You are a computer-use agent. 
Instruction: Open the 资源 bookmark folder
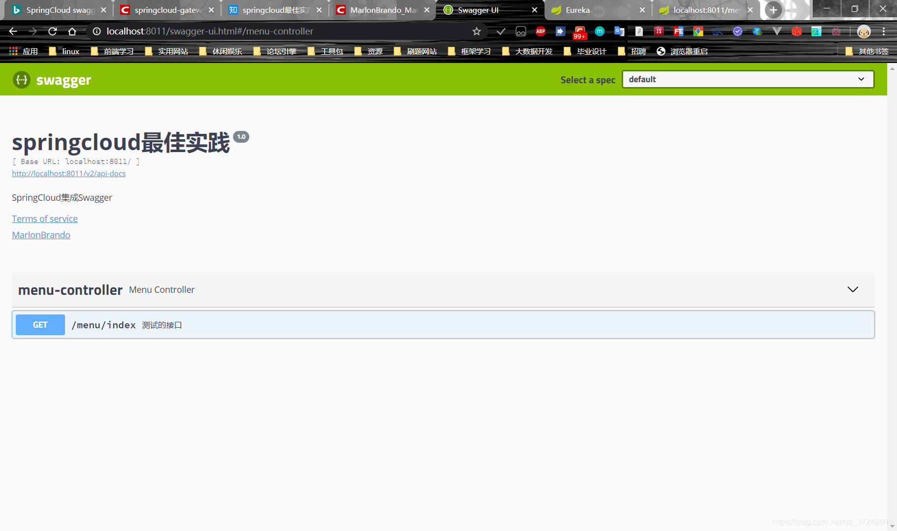pos(368,51)
